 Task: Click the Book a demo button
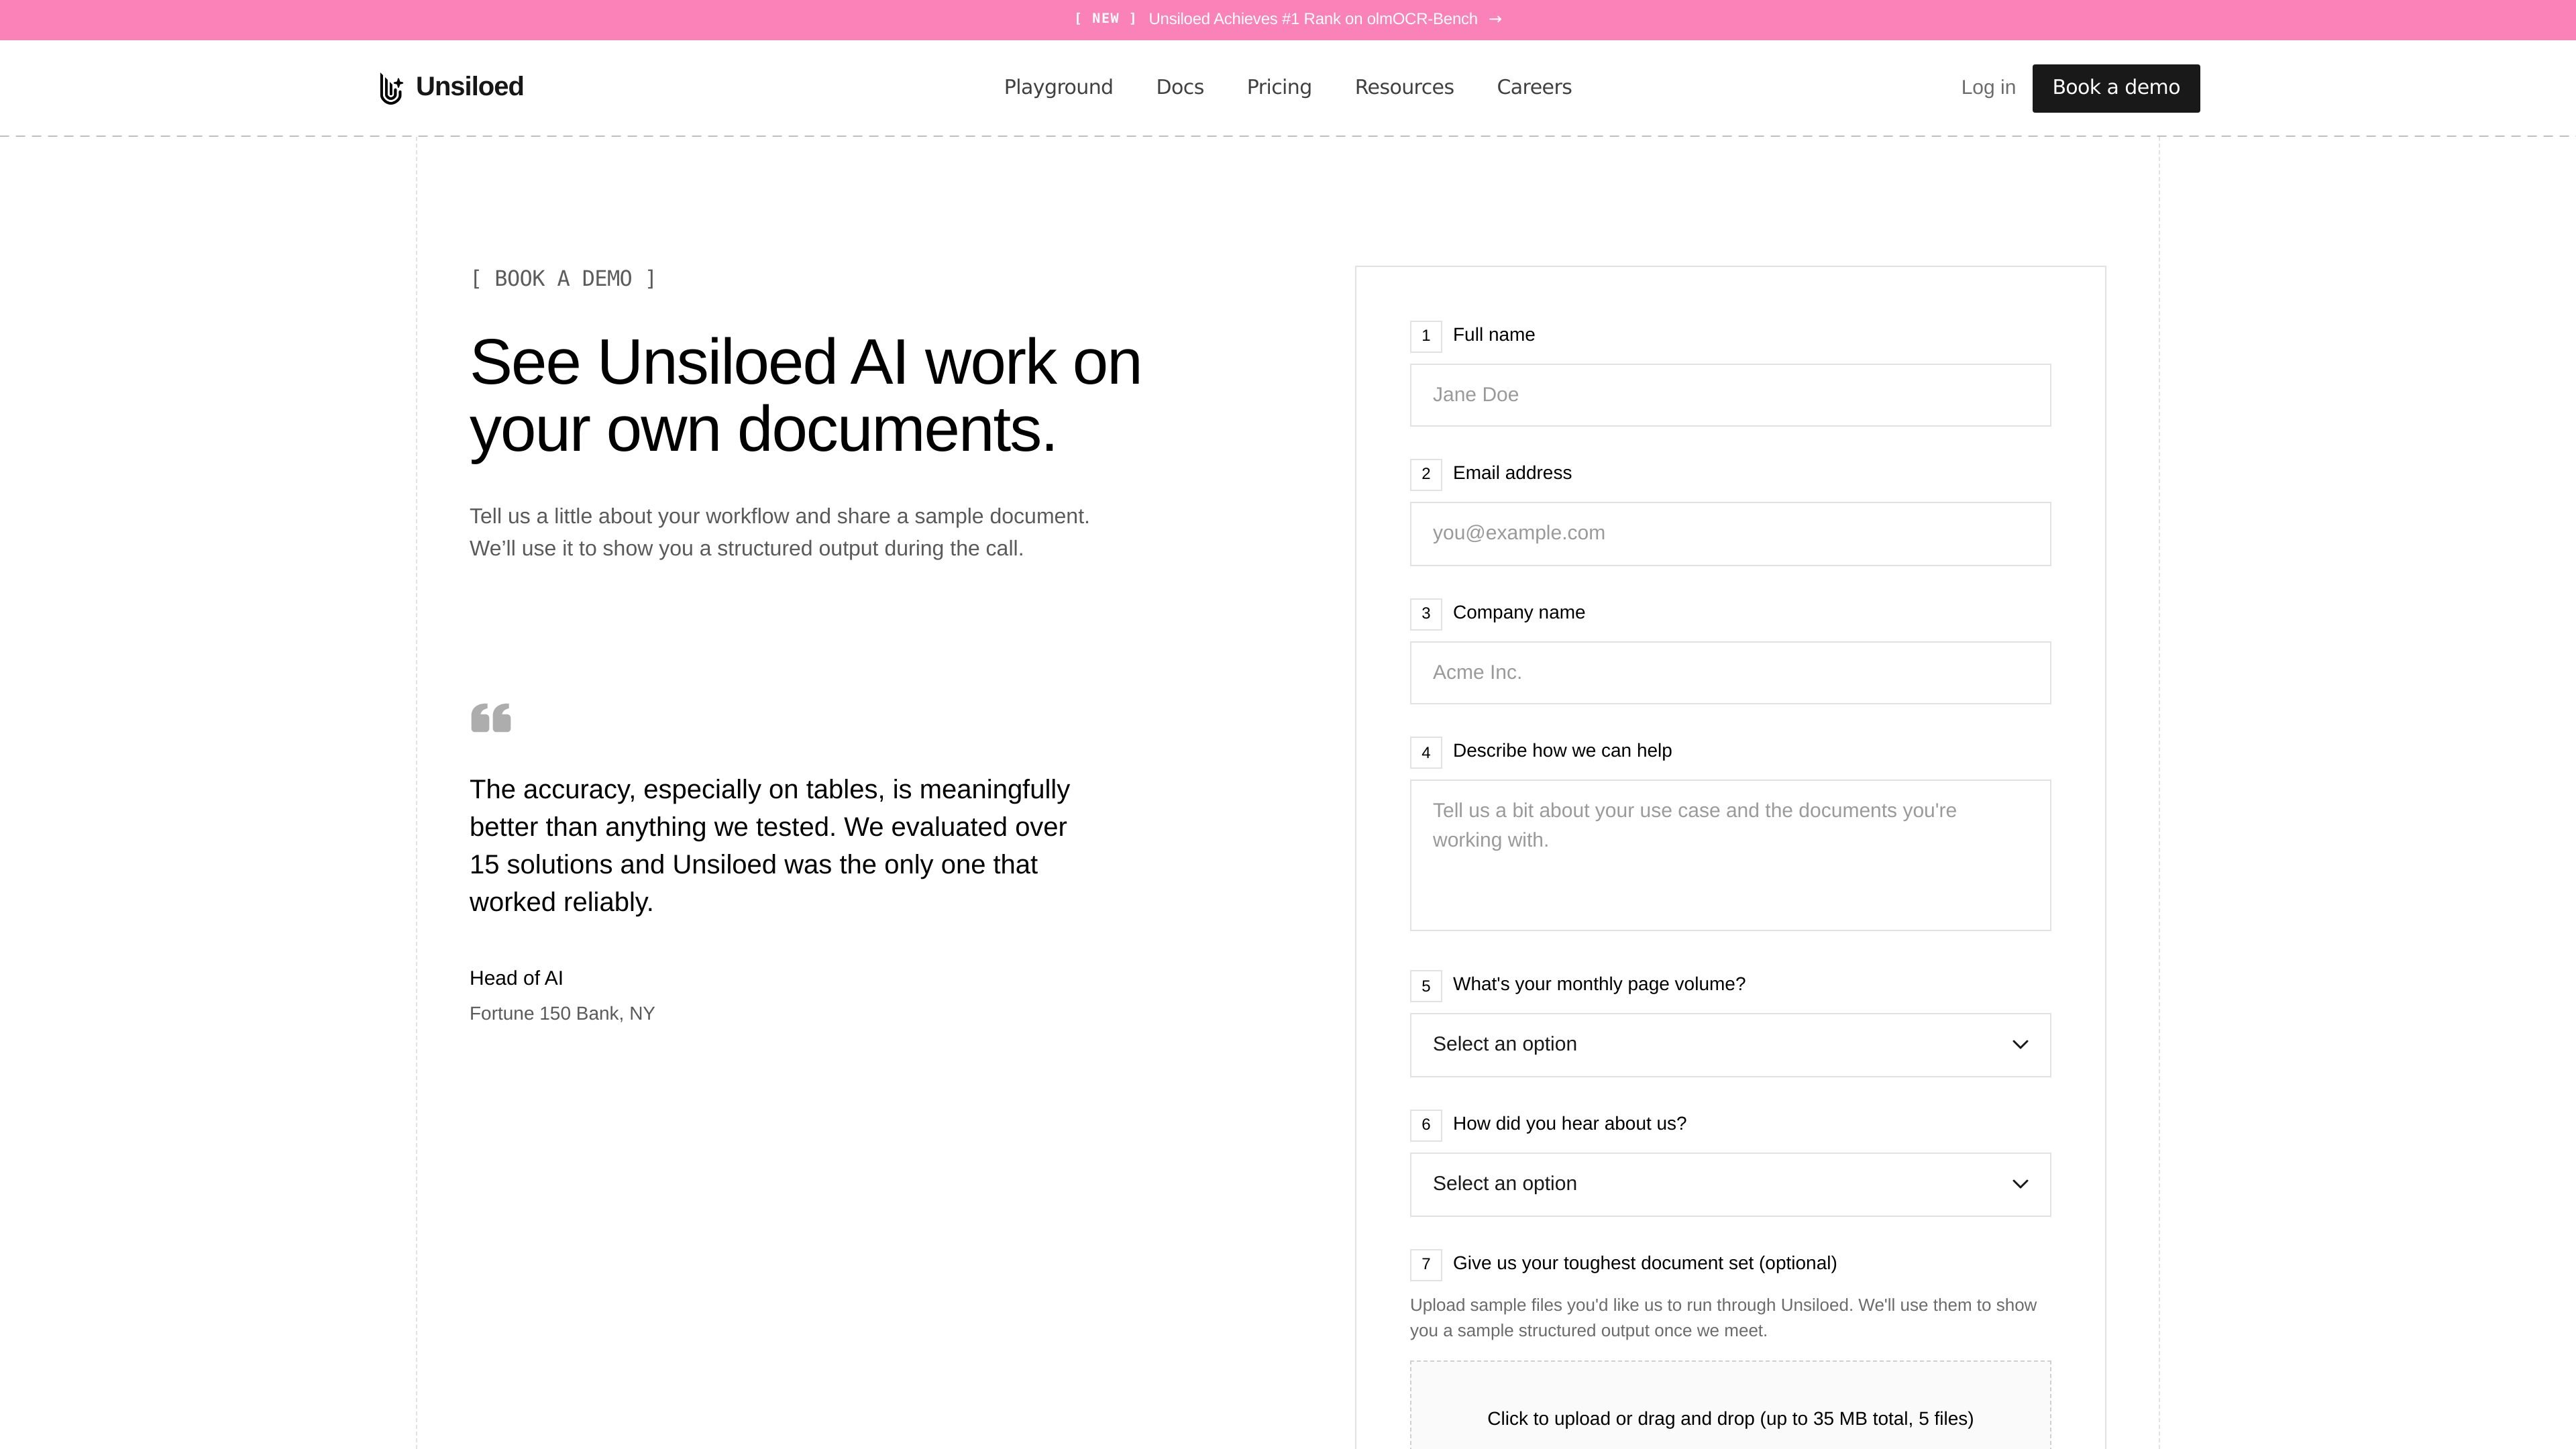2116,88
